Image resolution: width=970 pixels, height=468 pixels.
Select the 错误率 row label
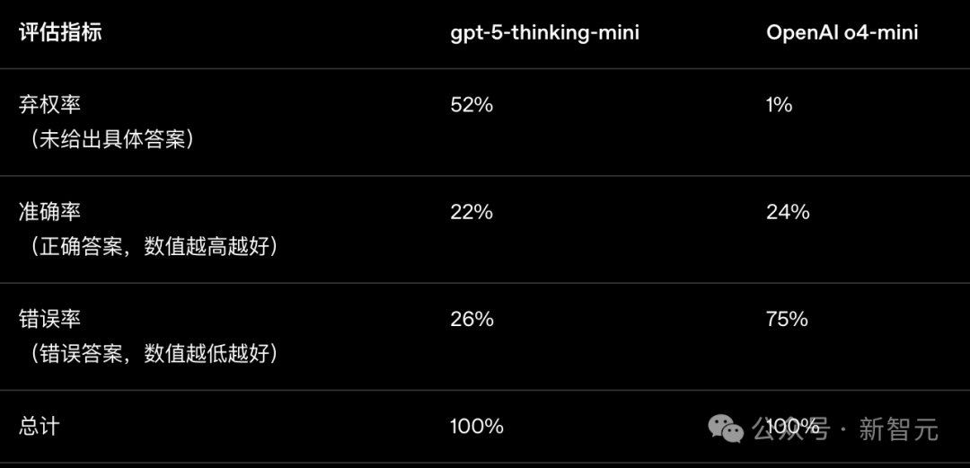[x=50, y=319]
